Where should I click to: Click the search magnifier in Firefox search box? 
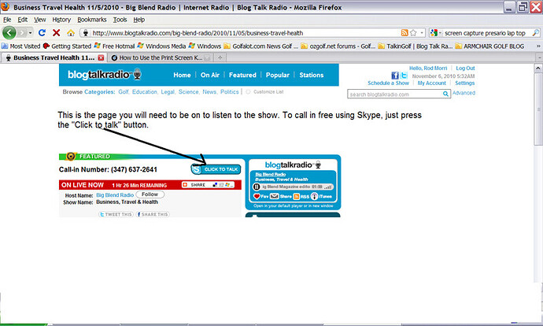click(x=535, y=33)
